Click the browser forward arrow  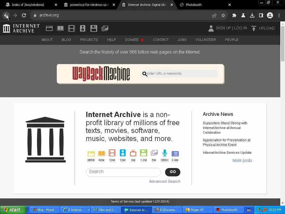15,15
